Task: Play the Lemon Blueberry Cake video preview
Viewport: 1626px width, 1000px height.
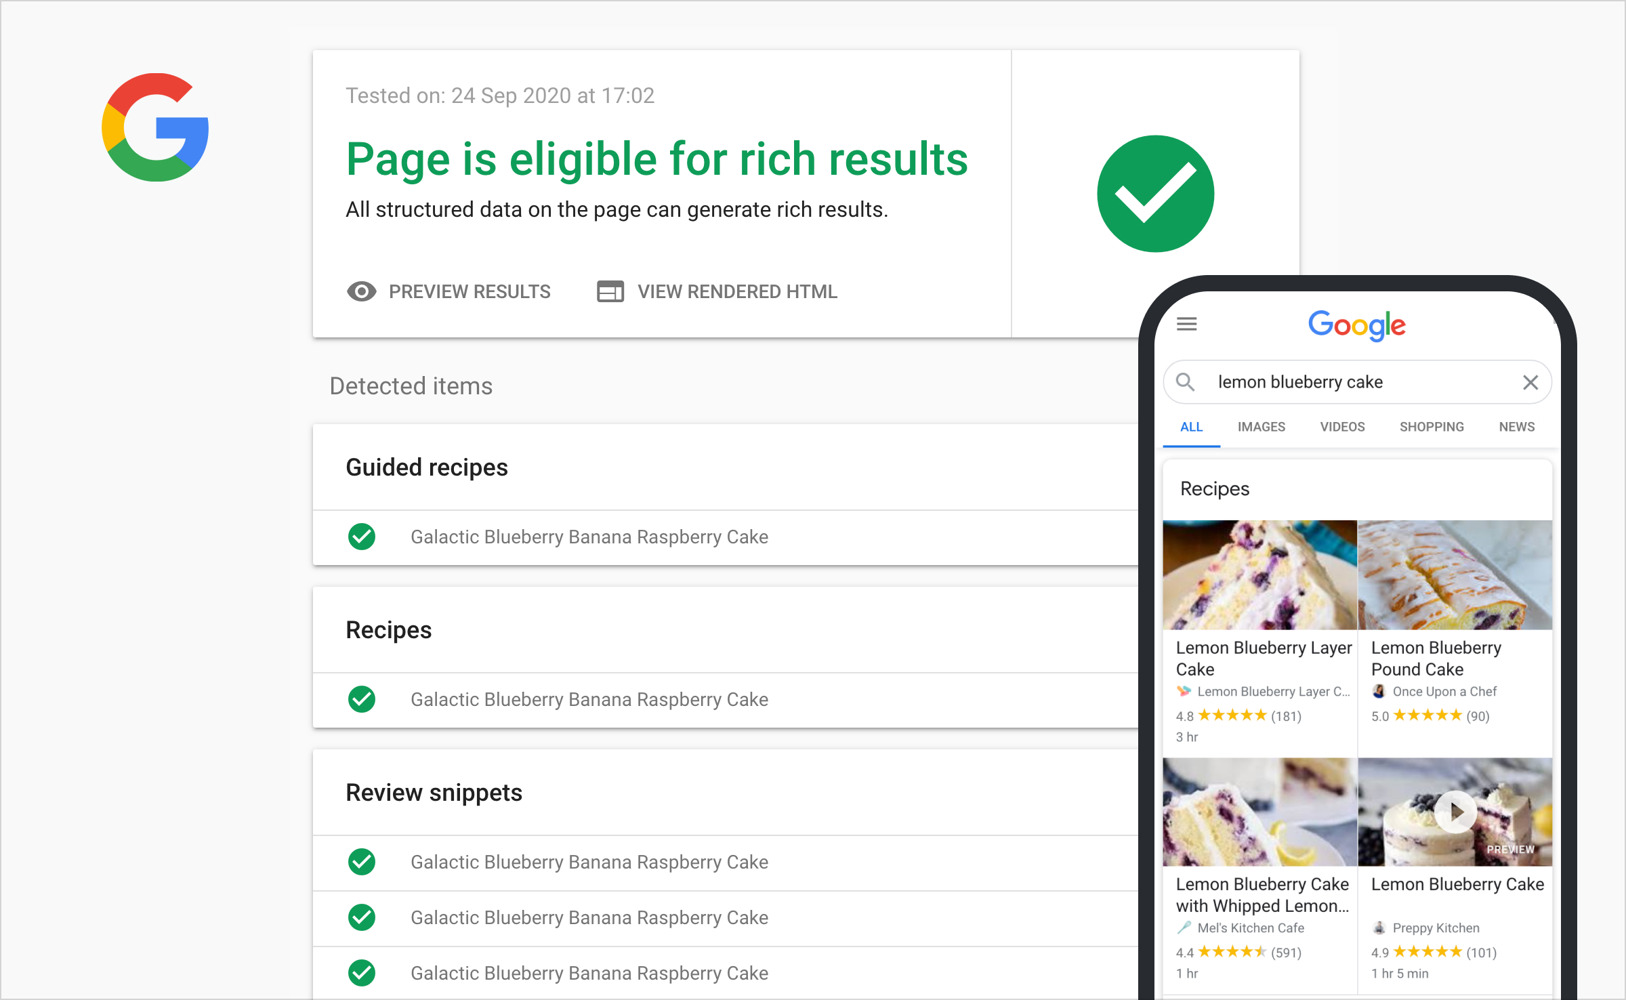Action: (x=1455, y=812)
